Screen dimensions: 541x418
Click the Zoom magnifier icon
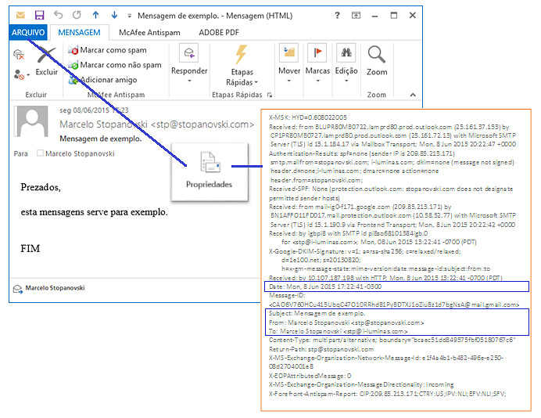377,61
